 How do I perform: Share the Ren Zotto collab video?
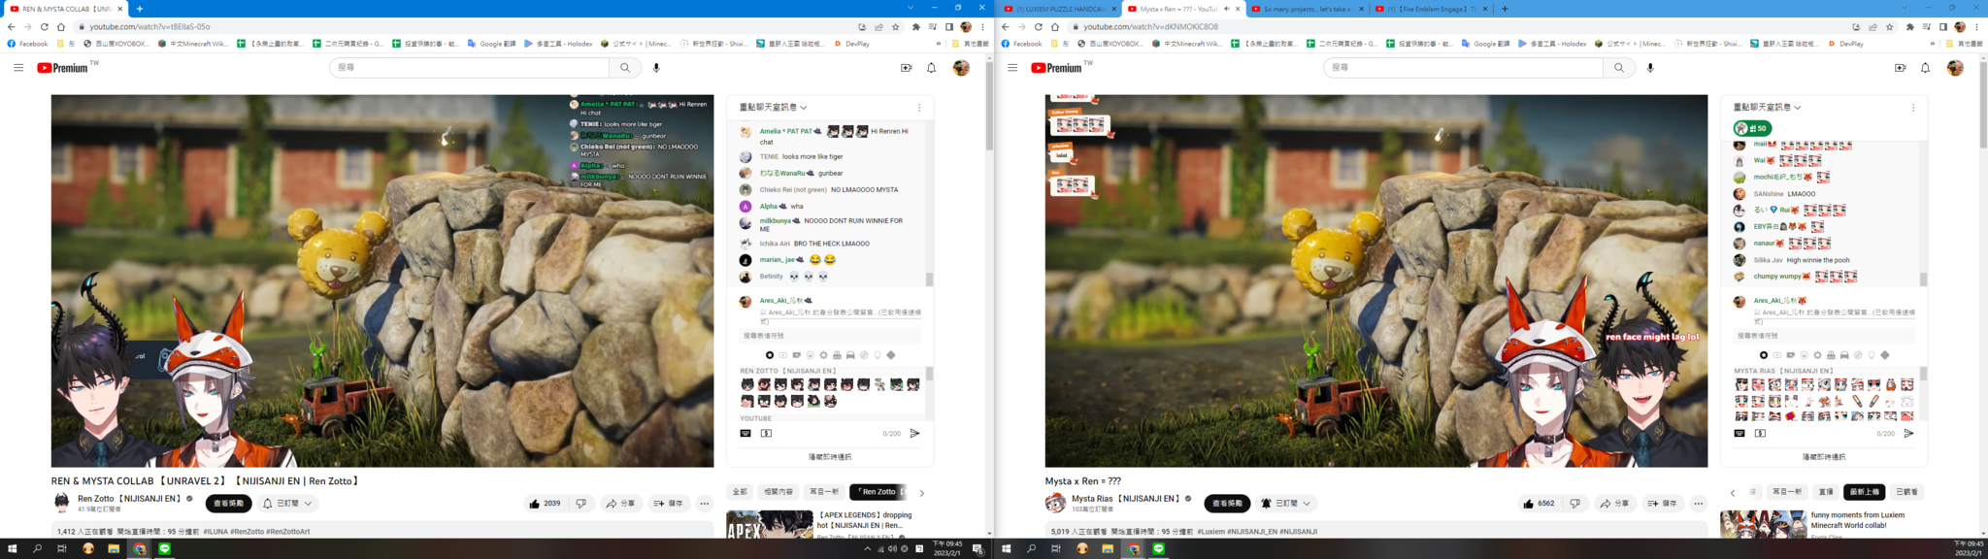pos(620,504)
